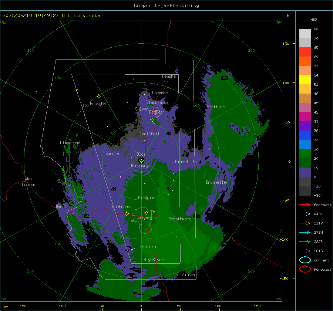Click the Cochrane label
The width and height of the screenshot is (333, 311).
click(121, 207)
